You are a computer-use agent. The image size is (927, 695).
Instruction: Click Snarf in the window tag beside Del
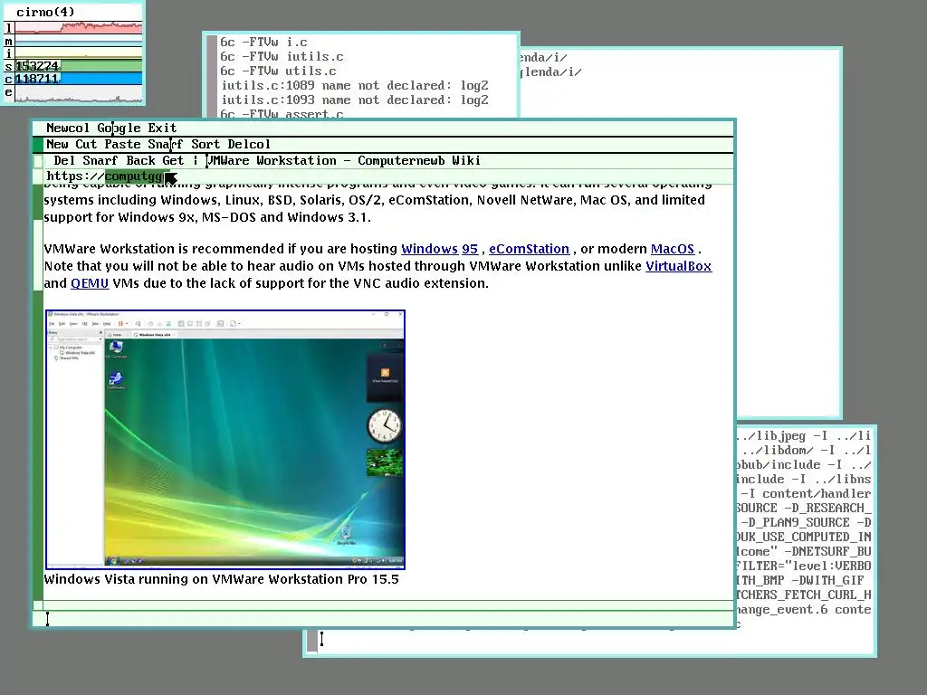100,161
